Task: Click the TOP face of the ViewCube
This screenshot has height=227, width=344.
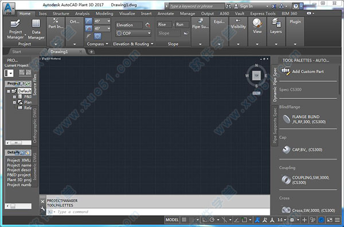Action: [256, 75]
